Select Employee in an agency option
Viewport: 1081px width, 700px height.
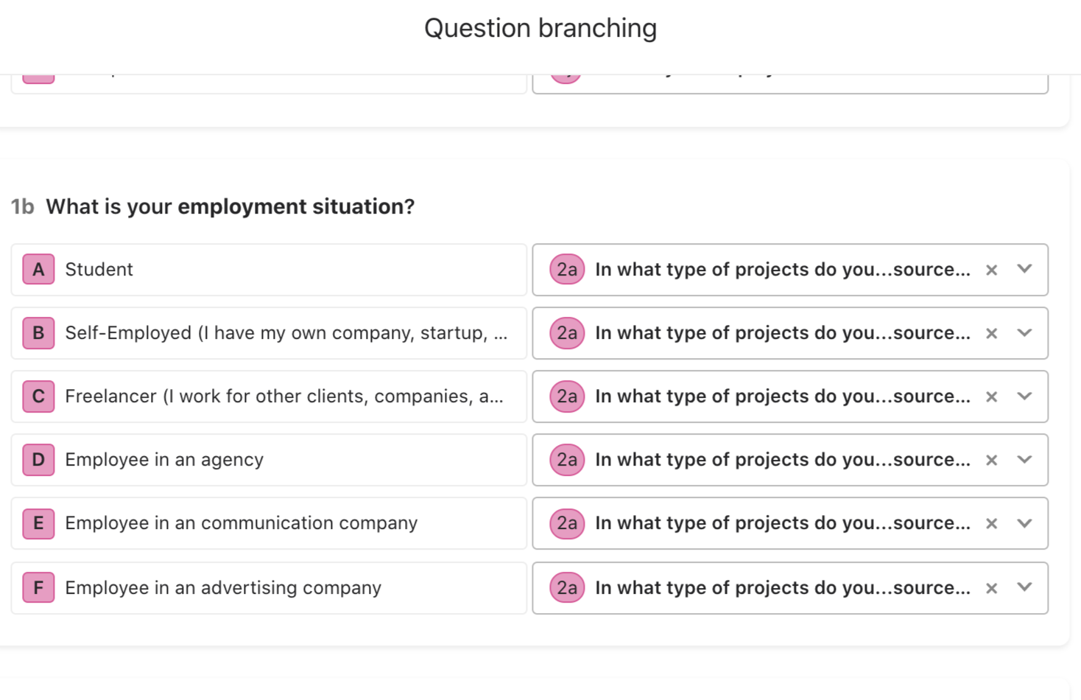coord(164,460)
